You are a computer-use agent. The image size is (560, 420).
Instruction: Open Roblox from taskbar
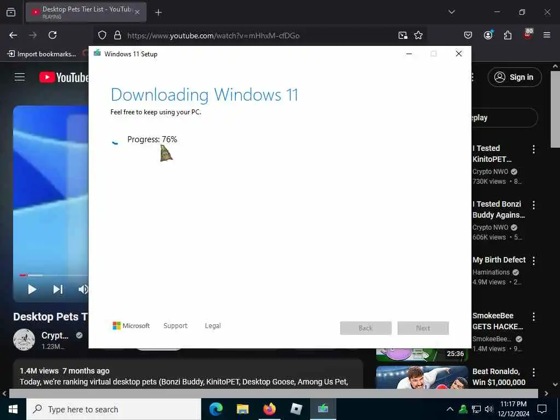(296, 409)
